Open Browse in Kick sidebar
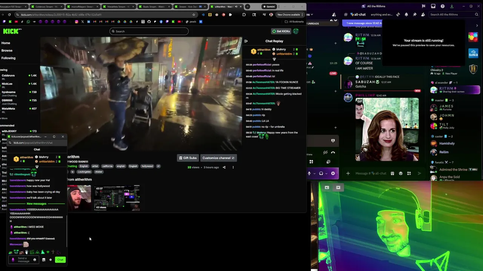The height and width of the screenshot is (271, 483). (x=7, y=50)
